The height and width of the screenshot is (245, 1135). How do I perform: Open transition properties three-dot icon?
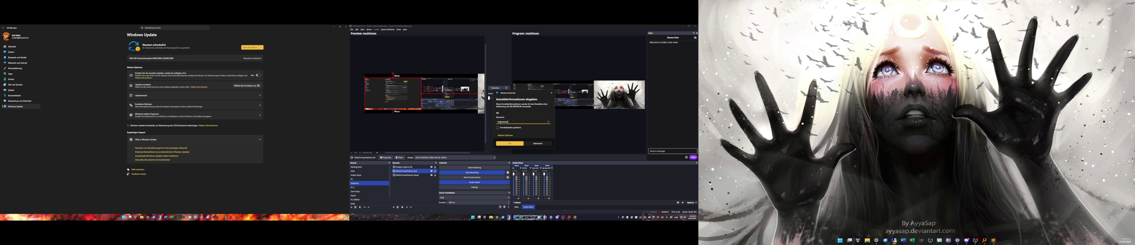(x=509, y=207)
